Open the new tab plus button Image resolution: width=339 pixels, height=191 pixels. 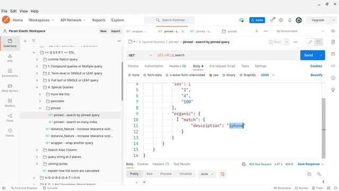click(256, 31)
